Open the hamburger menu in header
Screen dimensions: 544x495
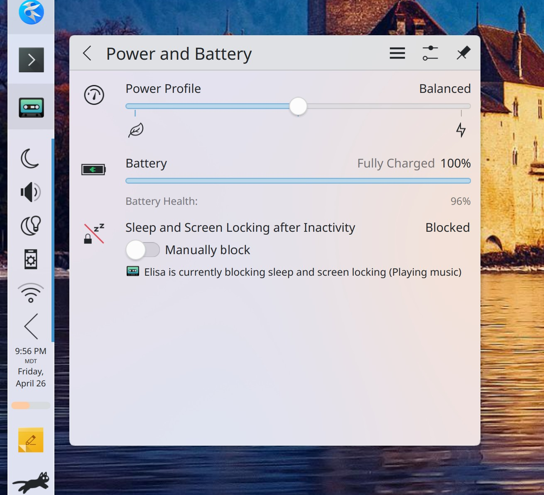[397, 53]
